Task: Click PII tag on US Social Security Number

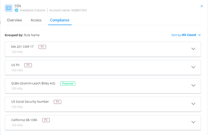Action: [x=57, y=102]
